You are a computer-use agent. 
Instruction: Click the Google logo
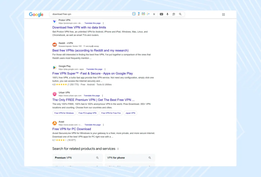(36, 14)
